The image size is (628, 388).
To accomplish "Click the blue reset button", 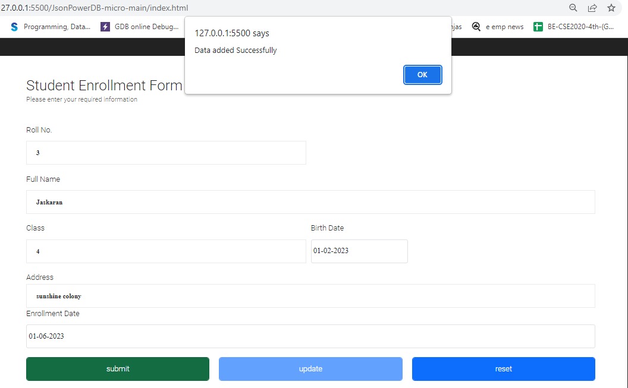I will pos(504,369).
